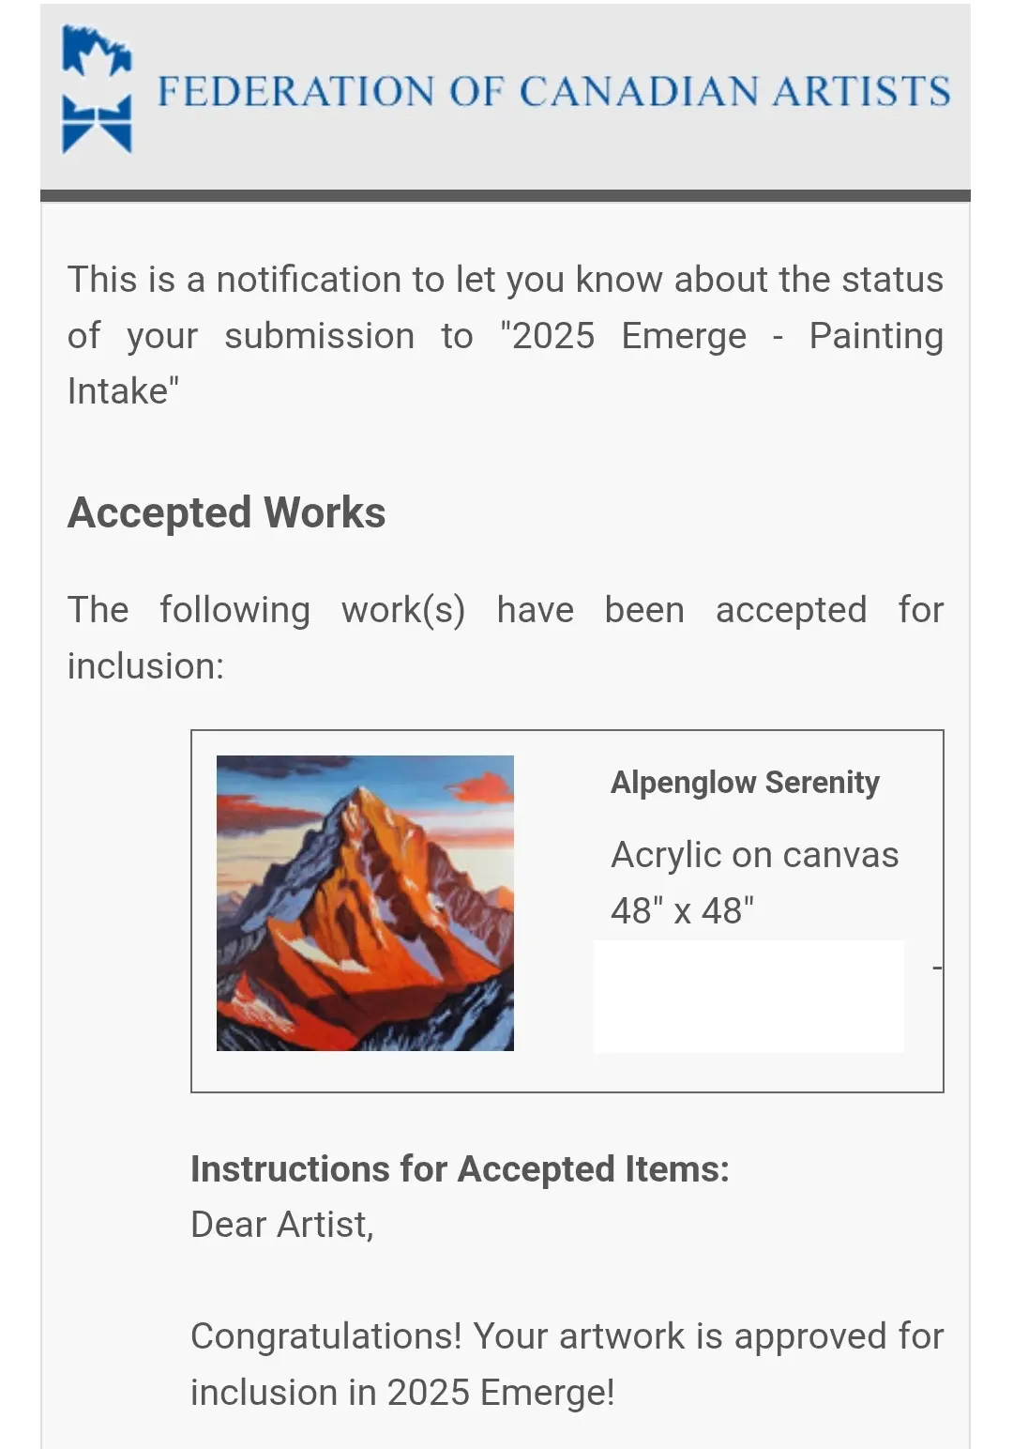Click the Federation of Canadian Artists logo icon
Screen dimensions: 1013x1449
pos(96,90)
